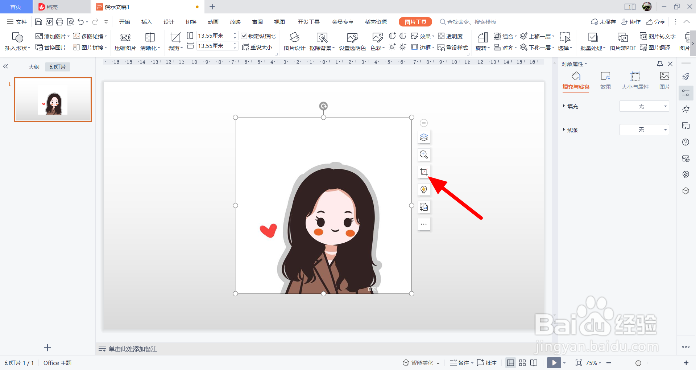Image resolution: width=696 pixels, height=370 pixels.
Task: Toggle the 锁定纵横比 lock aspect ratio checkbox
Action: [x=244, y=36]
